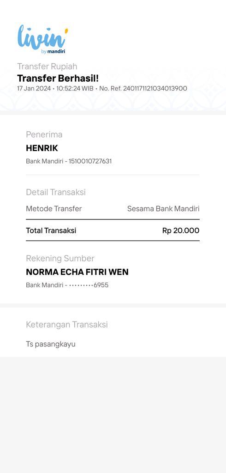
Task: Select the Metode Transfer label
Action: (54, 209)
